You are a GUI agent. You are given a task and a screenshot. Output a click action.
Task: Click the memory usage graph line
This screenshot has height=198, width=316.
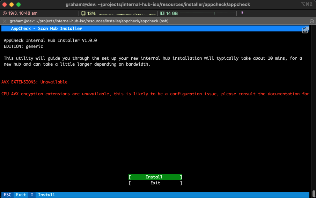[x=207, y=13]
